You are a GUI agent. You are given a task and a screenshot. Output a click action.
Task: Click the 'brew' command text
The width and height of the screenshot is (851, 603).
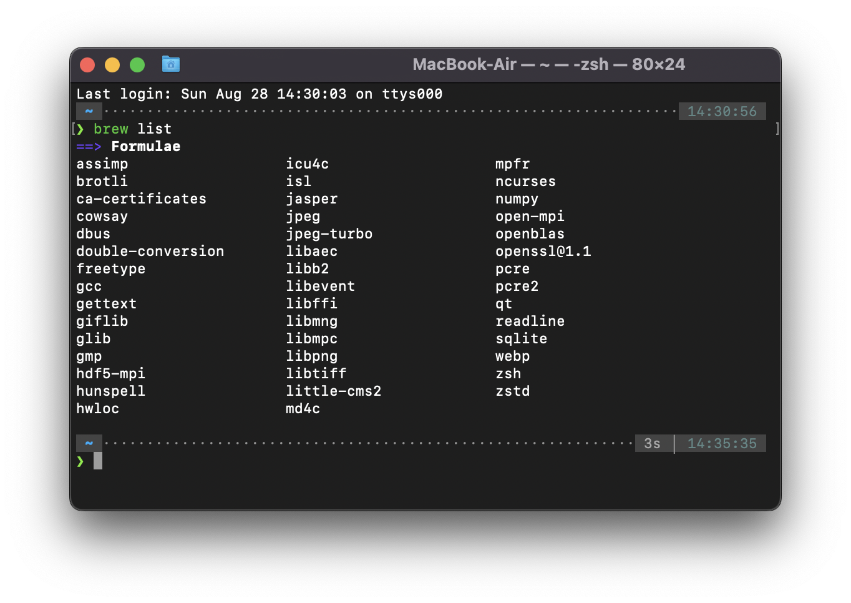click(x=110, y=129)
